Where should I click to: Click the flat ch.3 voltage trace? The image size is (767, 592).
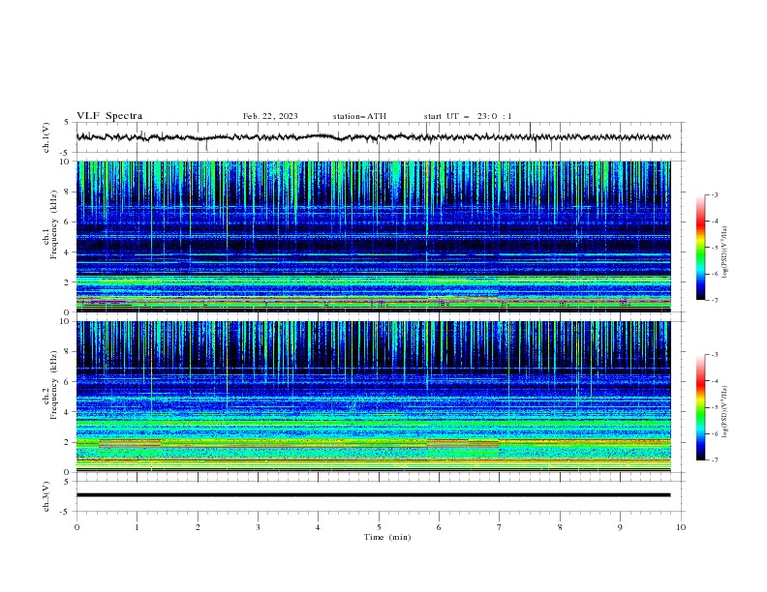(x=373, y=495)
